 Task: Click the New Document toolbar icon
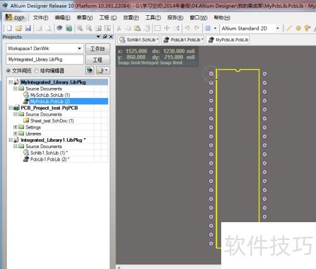point(9,28)
